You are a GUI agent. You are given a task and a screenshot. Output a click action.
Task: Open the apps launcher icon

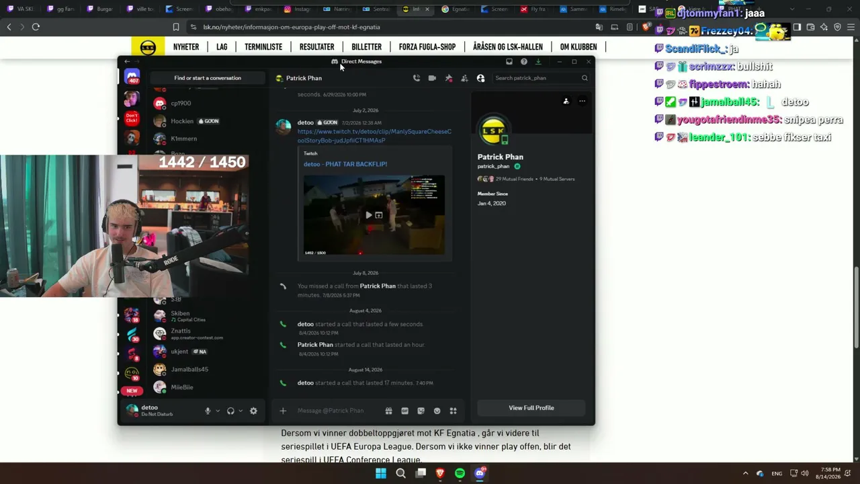coord(453,411)
